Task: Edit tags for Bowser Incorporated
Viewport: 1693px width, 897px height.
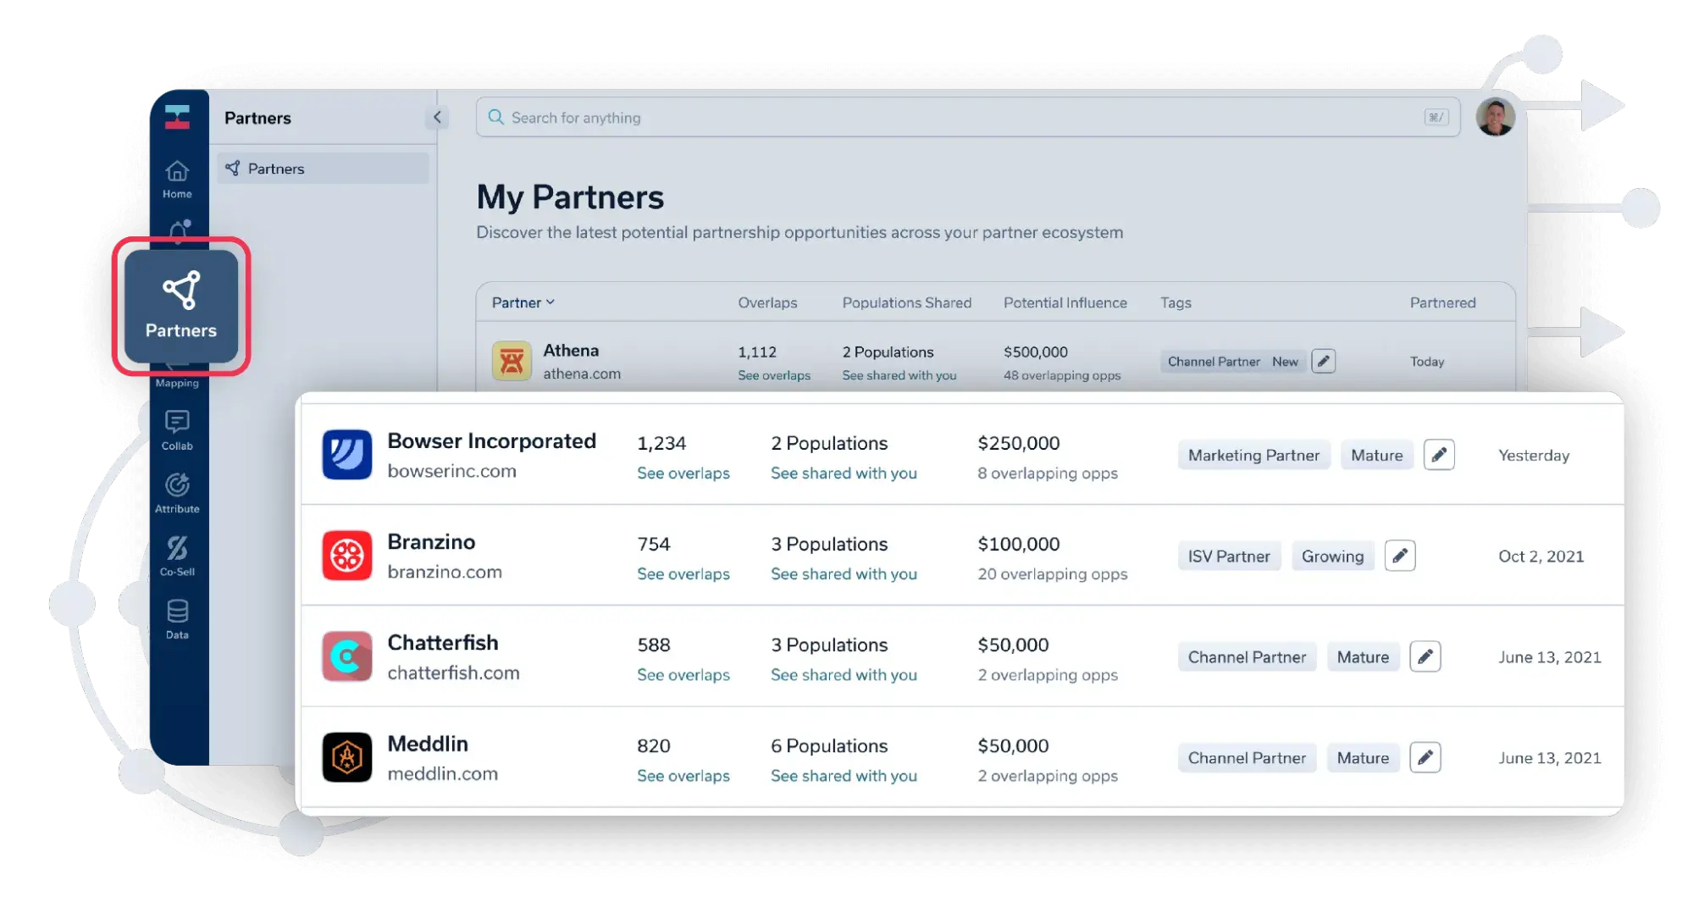Action: tap(1438, 455)
